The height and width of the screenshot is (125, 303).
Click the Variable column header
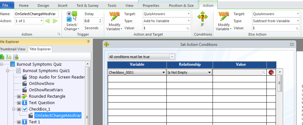(x=137, y=64)
